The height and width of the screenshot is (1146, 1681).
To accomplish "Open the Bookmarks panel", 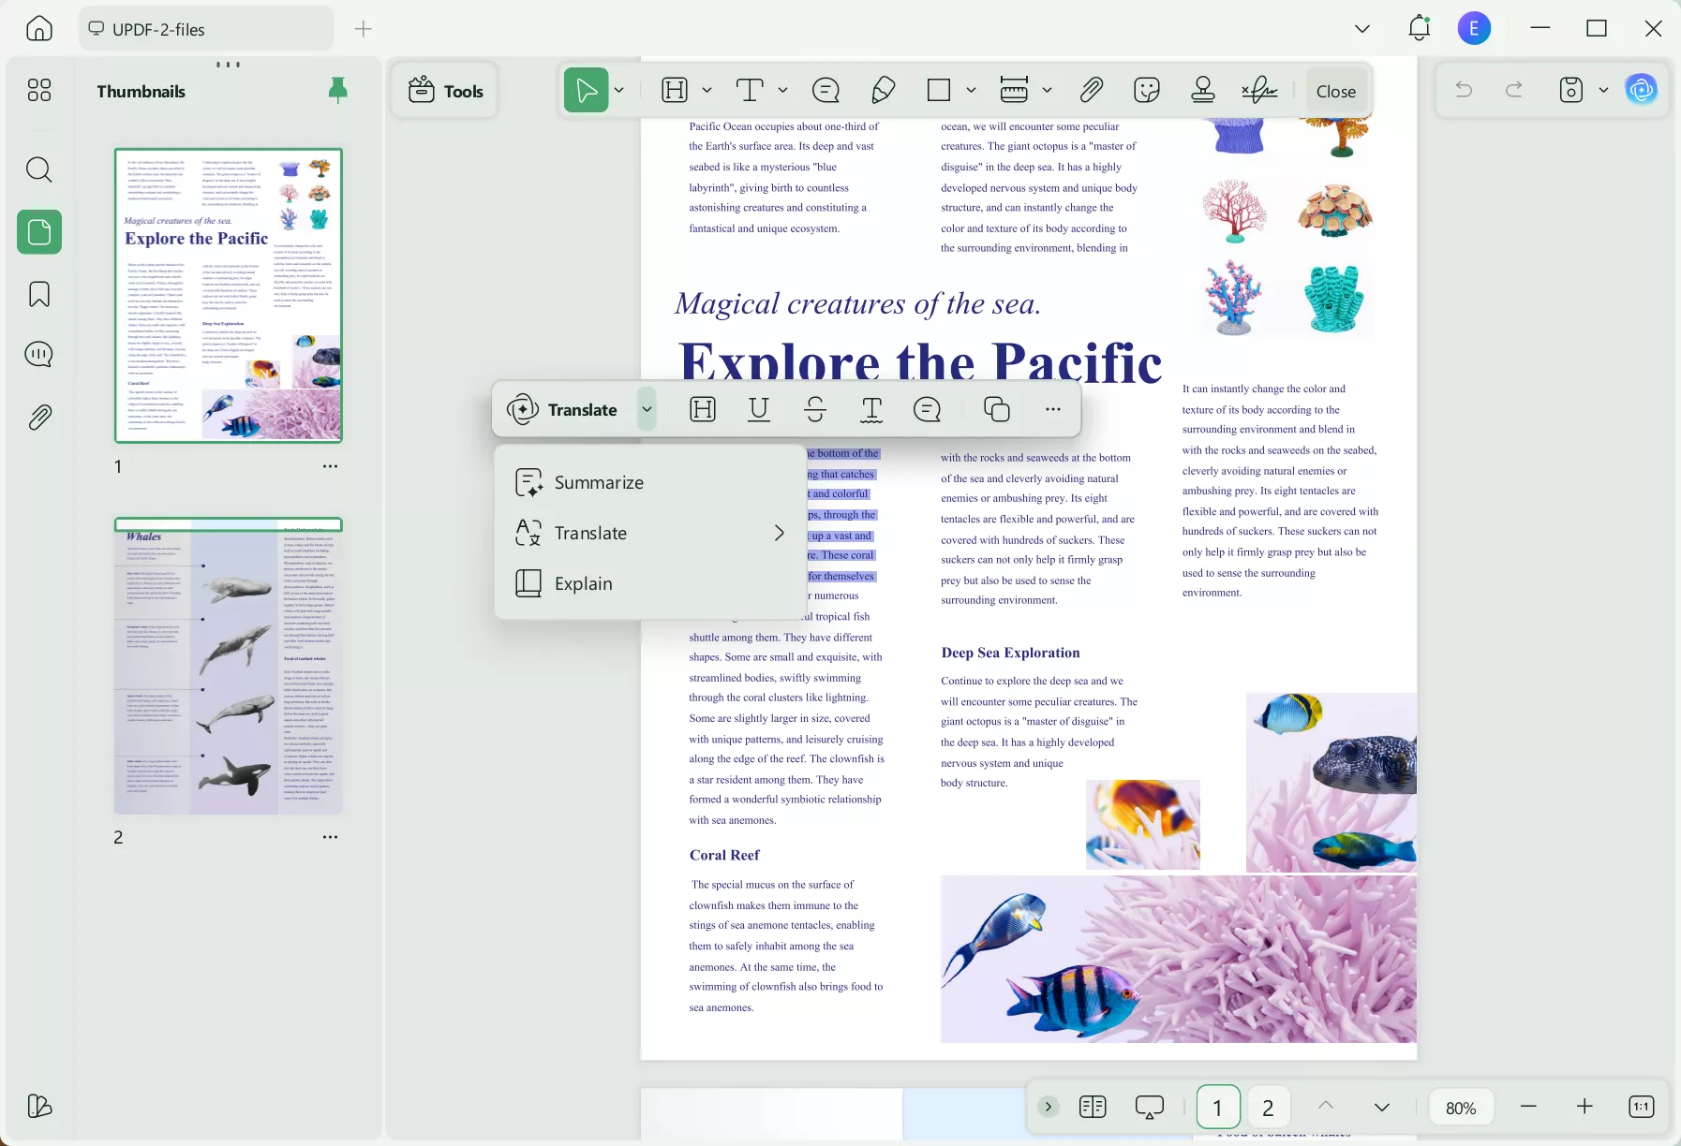I will point(38,294).
